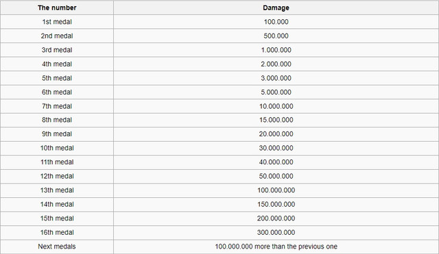Image resolution: width=439 pixels, height=254 pixels.
Task: Select the '7th medal' cell
Action: click(57, 106)
